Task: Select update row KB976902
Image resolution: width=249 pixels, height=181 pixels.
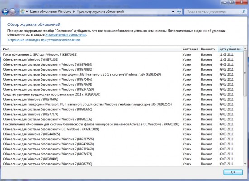Action: pyautogui.click(x=122, y=99)
